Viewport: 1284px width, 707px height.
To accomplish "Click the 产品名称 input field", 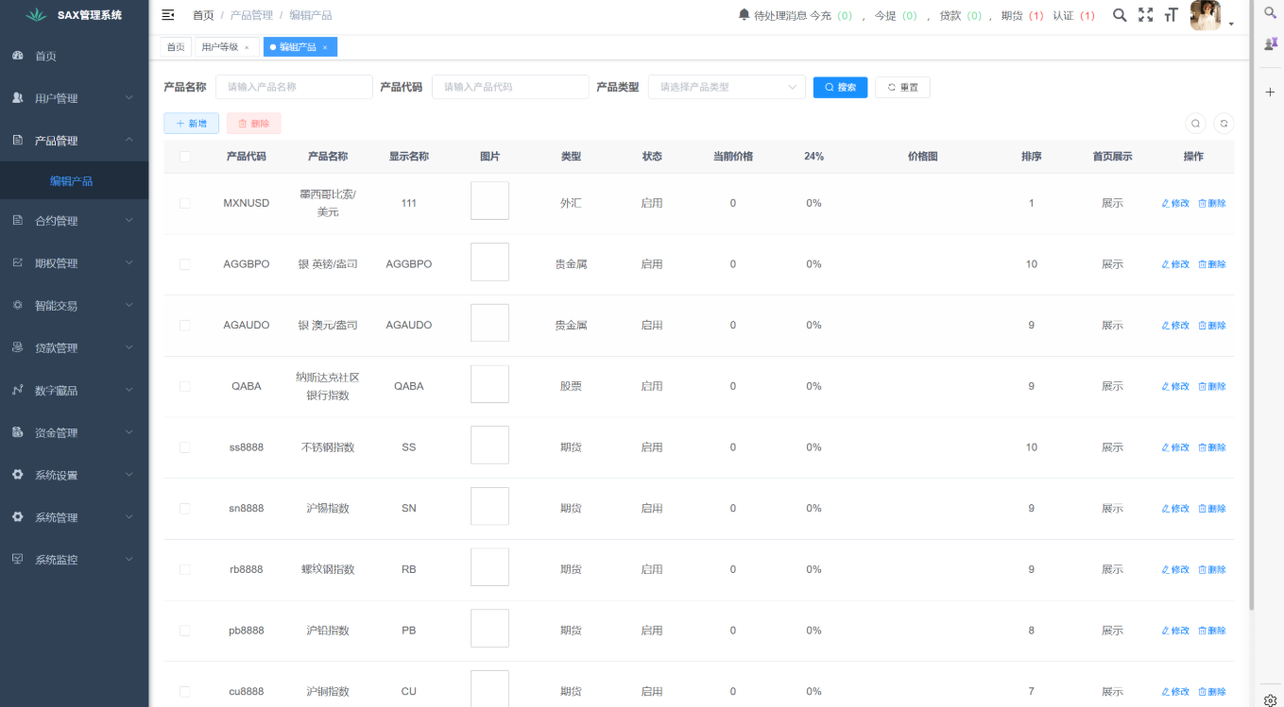I will pyautogui.click(x=294, y=87).
